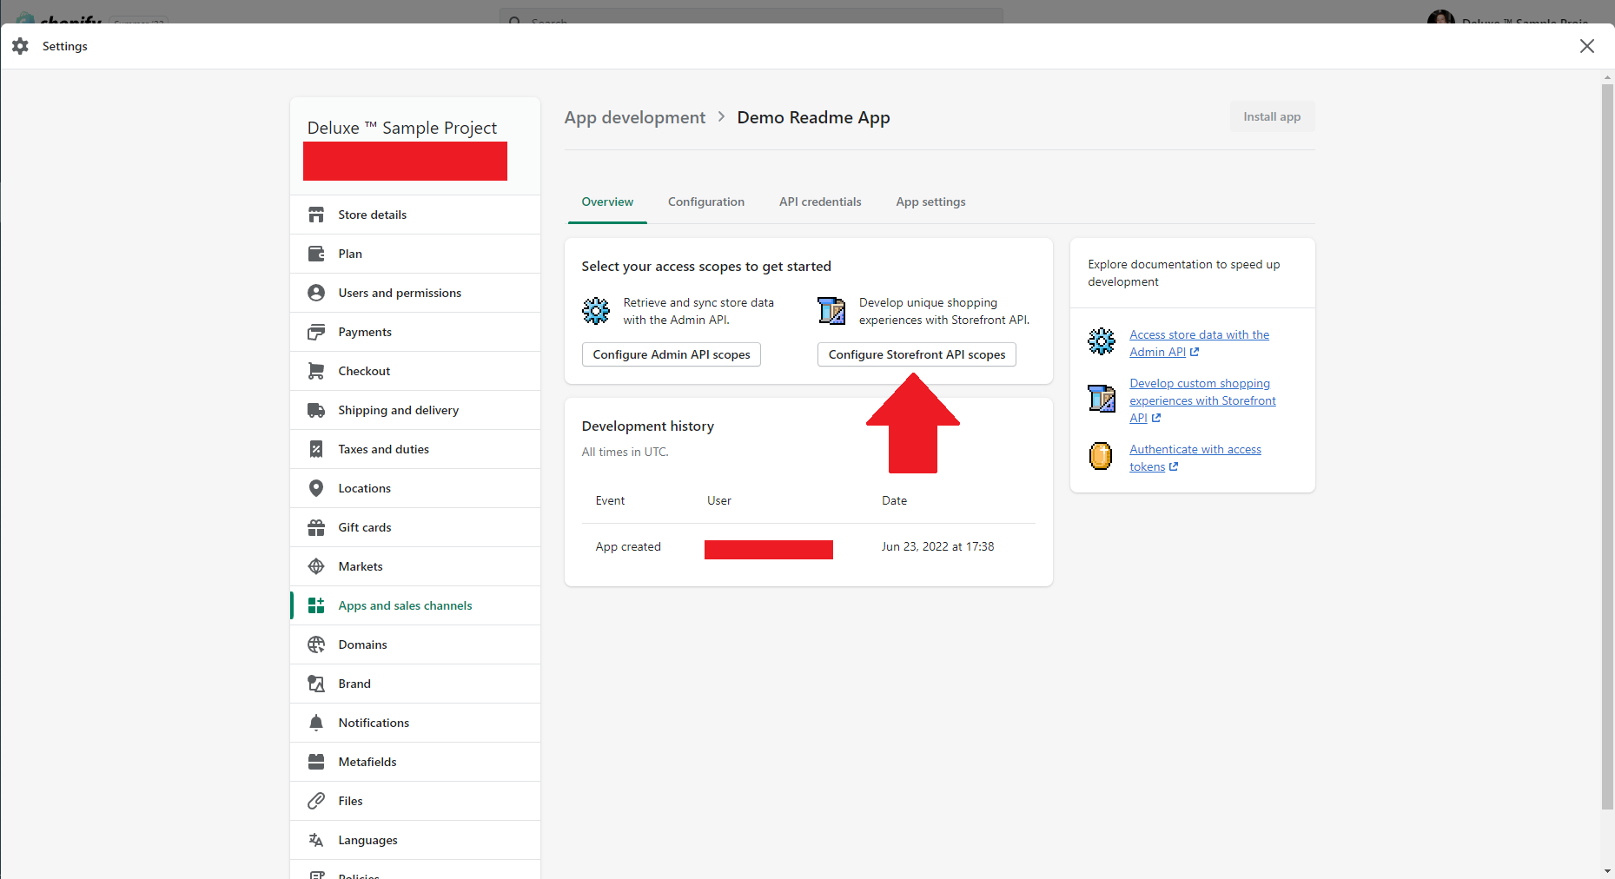Image resolution: width=1615 pixels, height=879 pixels.
Task: Open the App settings tab
Action: 930,202
